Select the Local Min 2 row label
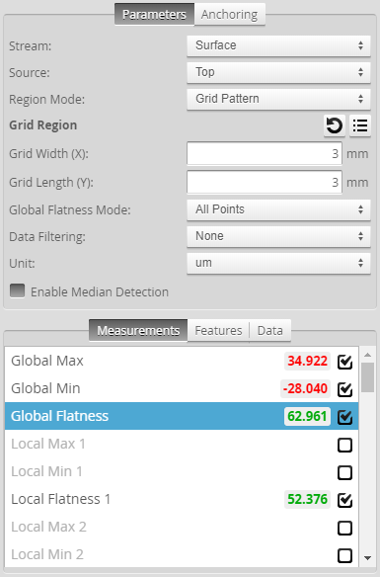380x577 pixels. click(x=47, y=554)
